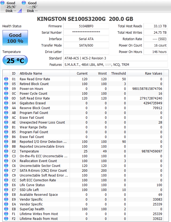This screenshot has height=222, width=171.
Task: Click the status orb for Wear Range Delta
Action: (6, 127)
